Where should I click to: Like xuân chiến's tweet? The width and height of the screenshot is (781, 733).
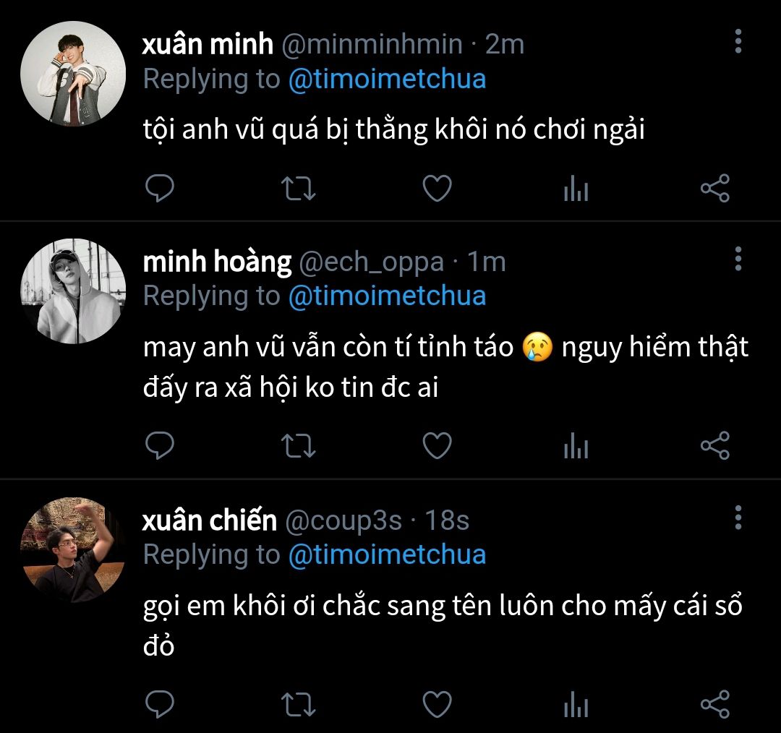(437, 705)
